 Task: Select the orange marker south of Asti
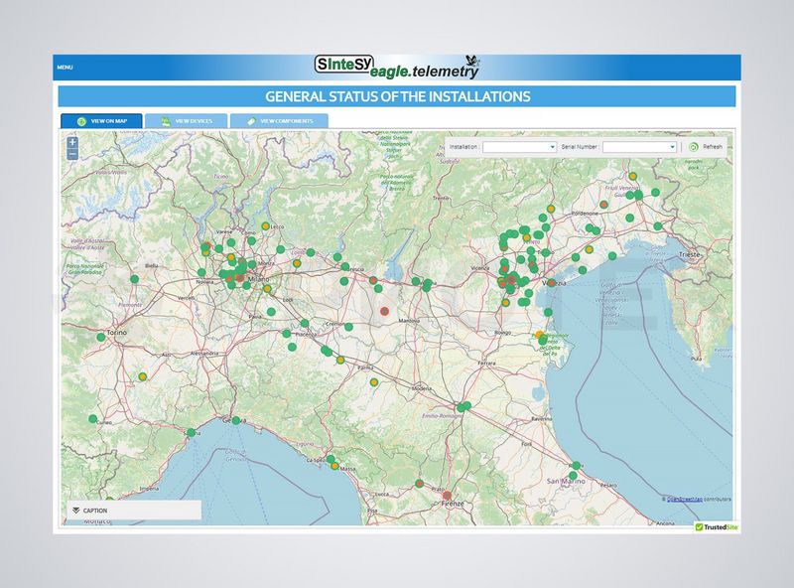[143, 376]
